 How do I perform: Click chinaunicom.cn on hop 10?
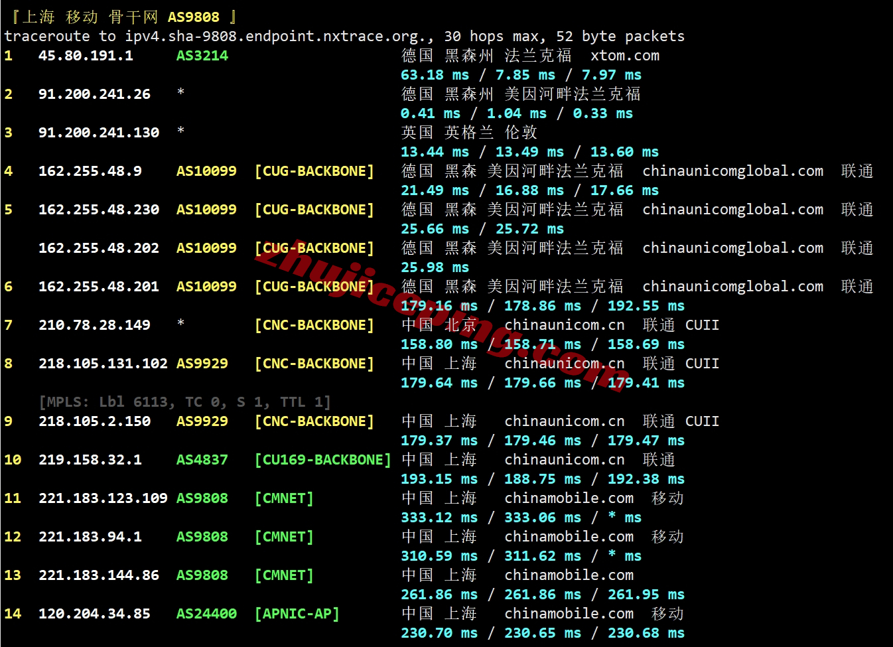(565, 460)
